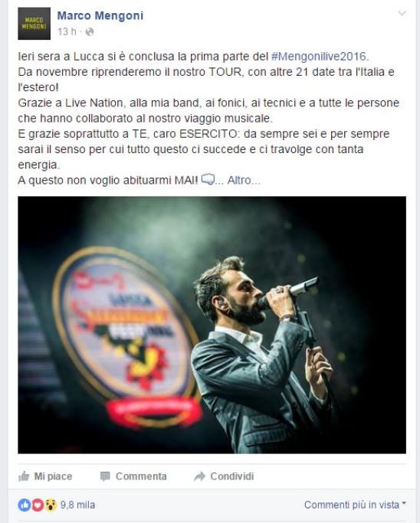Click the public globe privacy icon

click(x=90, y=31)
